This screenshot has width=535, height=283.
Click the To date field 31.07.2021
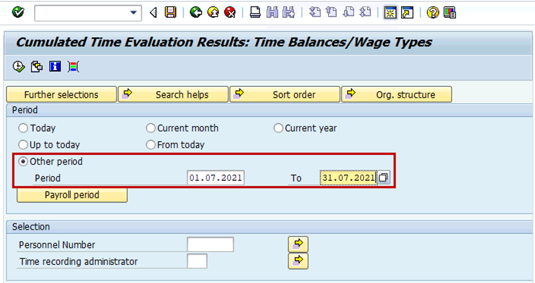pyautogui.click(x=348, y=178)
